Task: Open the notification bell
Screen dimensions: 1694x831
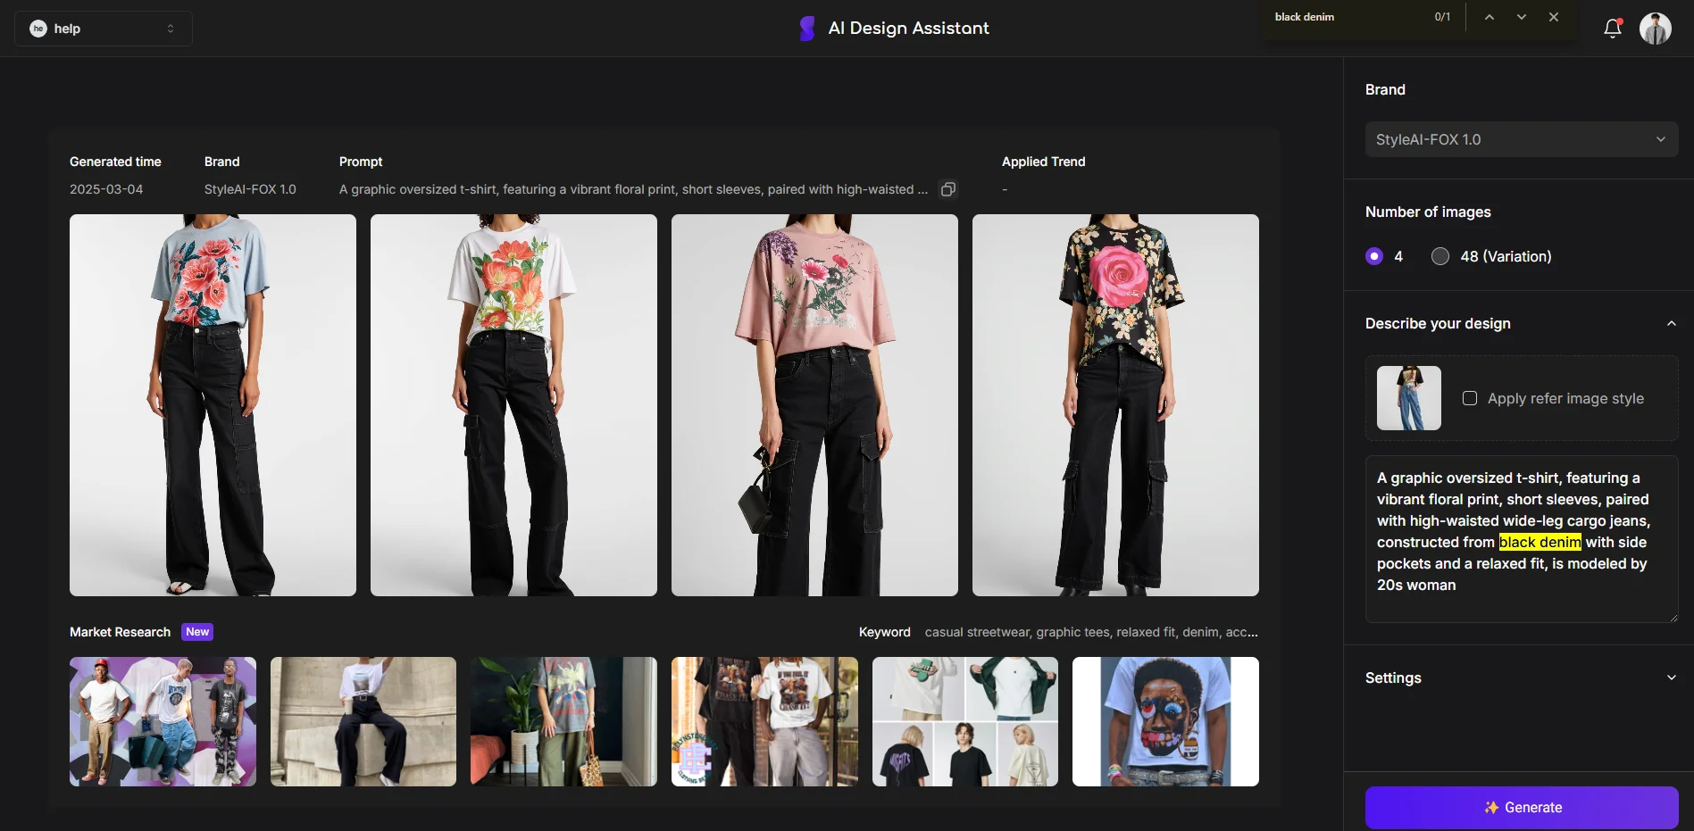Action: [1612, 28]
